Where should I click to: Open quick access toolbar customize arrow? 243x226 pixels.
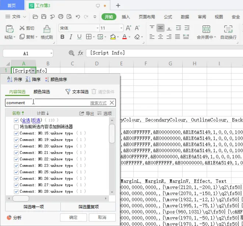(x=95, y=17)
